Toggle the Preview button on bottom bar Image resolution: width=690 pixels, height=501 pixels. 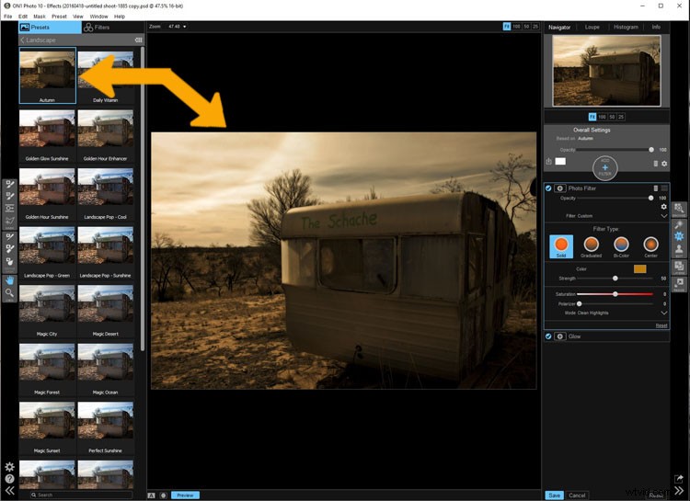(x=185, y=495)
